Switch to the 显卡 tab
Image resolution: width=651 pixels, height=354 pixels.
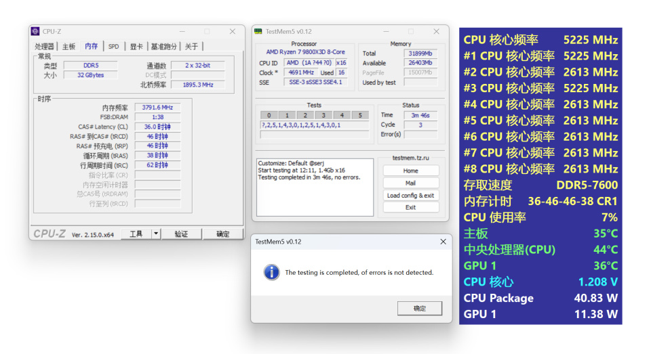tap(136, 47)
